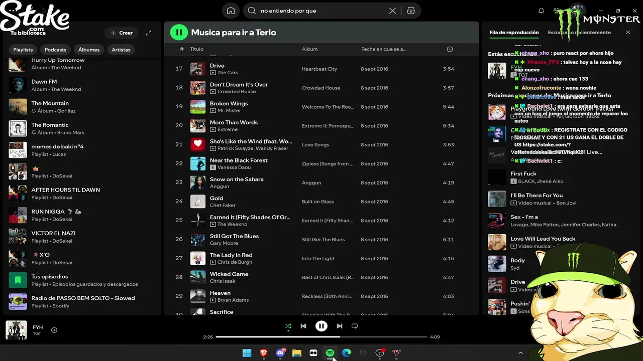This screenshot has width=643, height=361.
Task: Open Discord from the taskbar
Action: (280, 353)
